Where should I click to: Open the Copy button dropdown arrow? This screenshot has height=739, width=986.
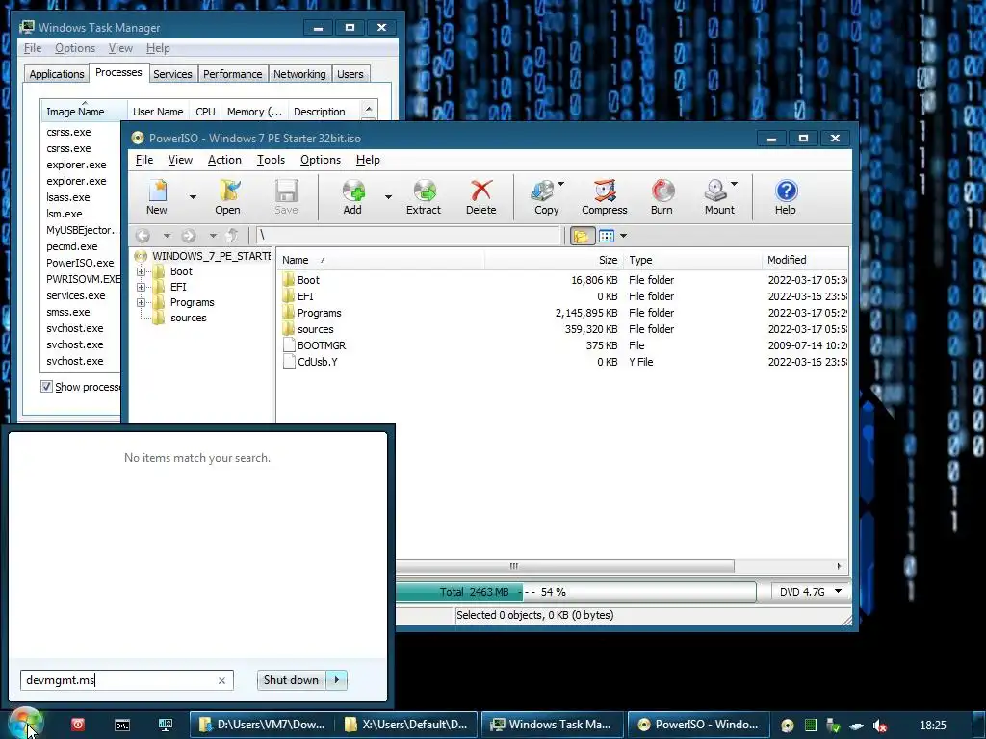(x=561, y=184)
